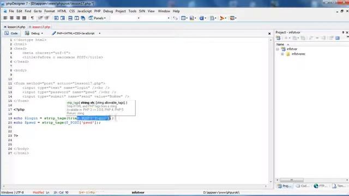Click the align right toolbar icon
The image size is (349, 196).
tap(18, 18)
